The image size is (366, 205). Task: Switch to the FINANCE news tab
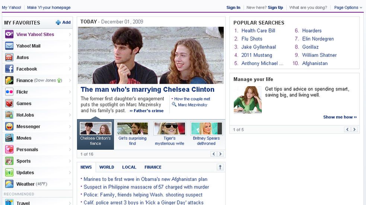(x=153, y=167)
